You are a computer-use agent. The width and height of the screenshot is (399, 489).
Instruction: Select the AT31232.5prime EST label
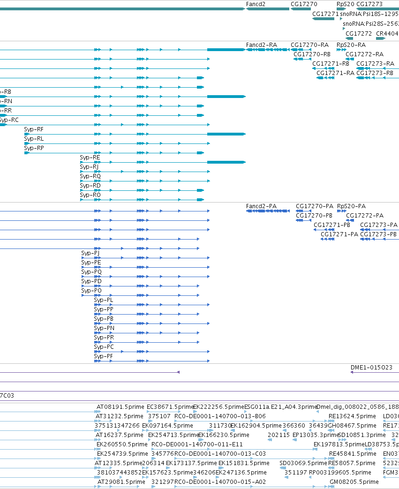point(120,416)
